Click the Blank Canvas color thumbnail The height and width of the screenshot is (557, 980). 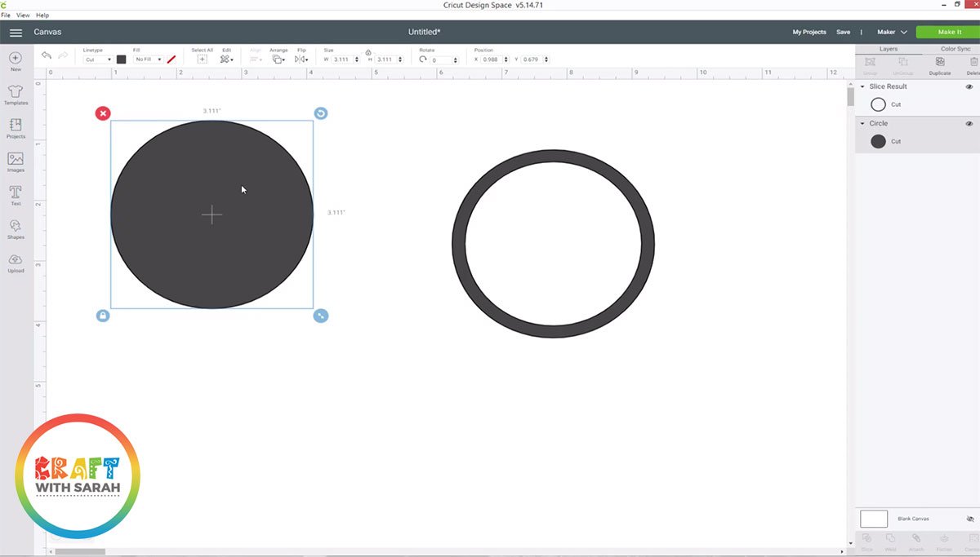click(x=874, y=519)
